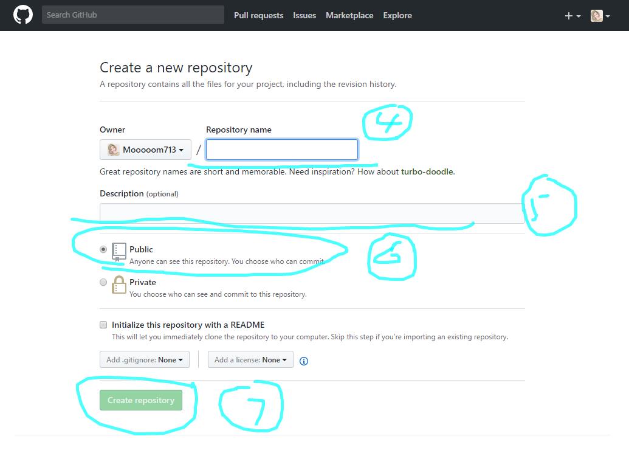
Task: Select the Public radio button
Action: pyautogui.click(x=103, y=249)
